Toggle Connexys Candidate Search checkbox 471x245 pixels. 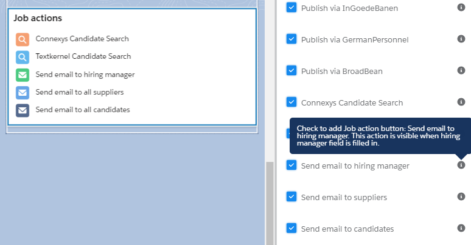(291, 102)
